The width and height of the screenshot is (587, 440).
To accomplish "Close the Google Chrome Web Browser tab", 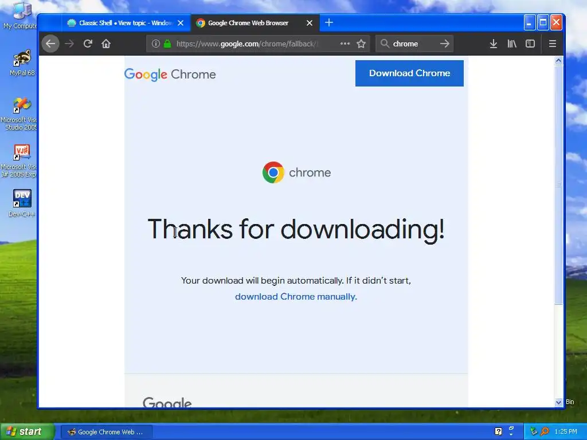I will pyautogui.click(x=309, y=23).
